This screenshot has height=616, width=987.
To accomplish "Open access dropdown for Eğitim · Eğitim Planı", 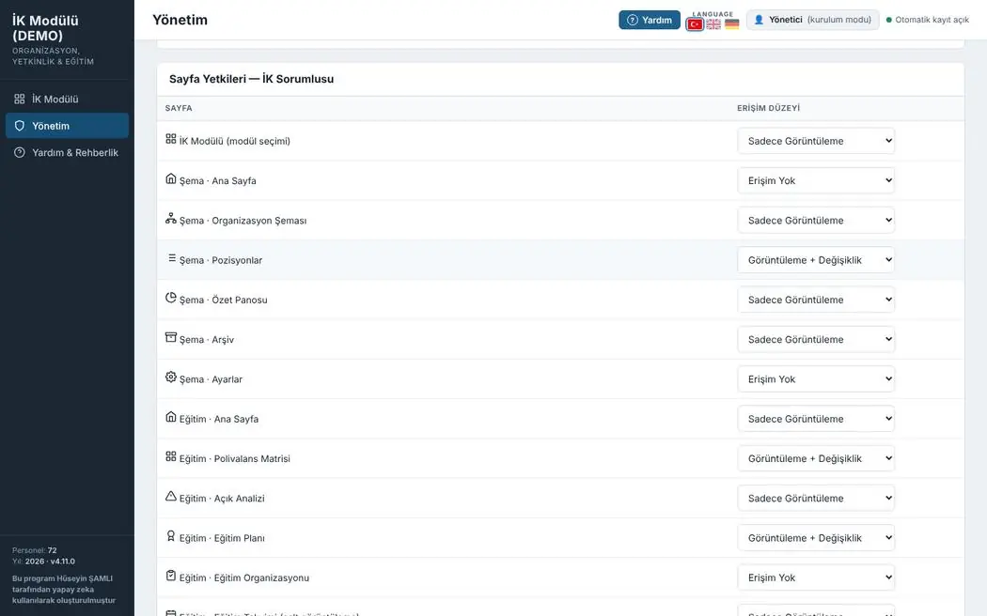I will [x=816, y=538].
